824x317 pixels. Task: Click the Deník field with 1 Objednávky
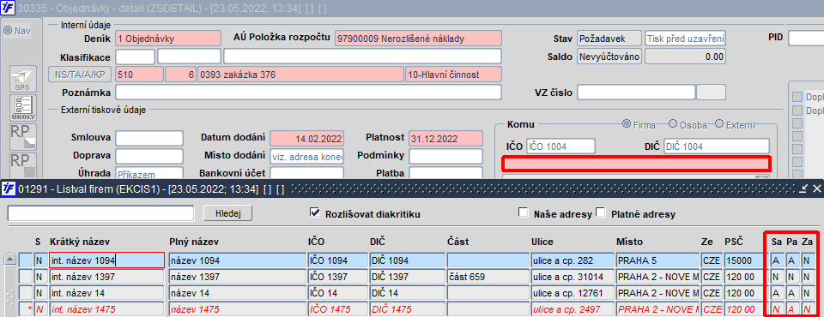pos(169,39)
